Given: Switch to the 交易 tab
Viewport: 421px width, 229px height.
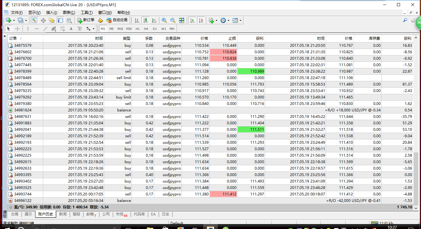Looking at the screenshot, I should pyautogui.click(x=15, y=214).
